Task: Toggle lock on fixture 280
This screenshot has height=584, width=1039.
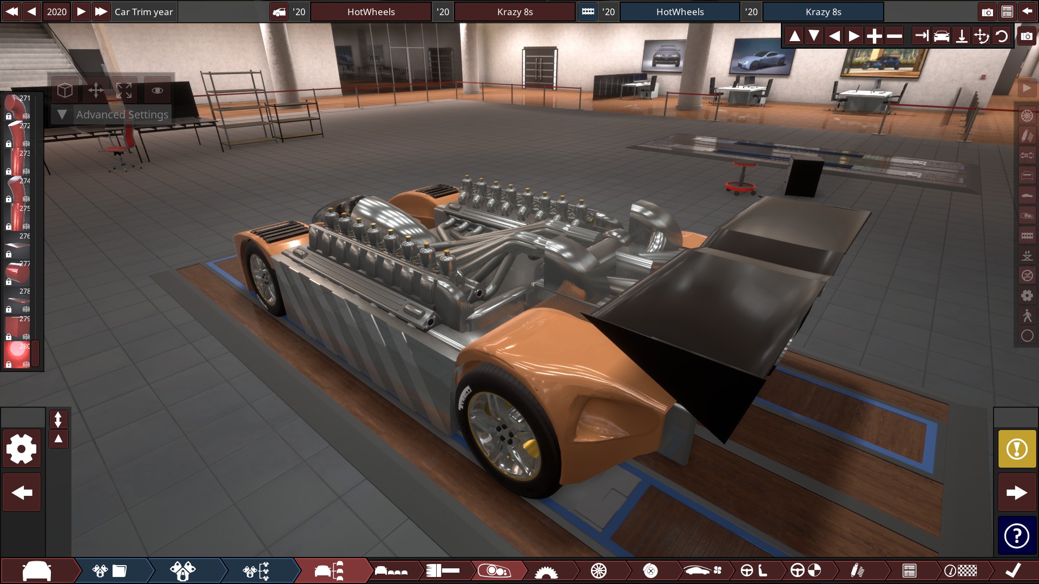Action: [x=9, y=364]
